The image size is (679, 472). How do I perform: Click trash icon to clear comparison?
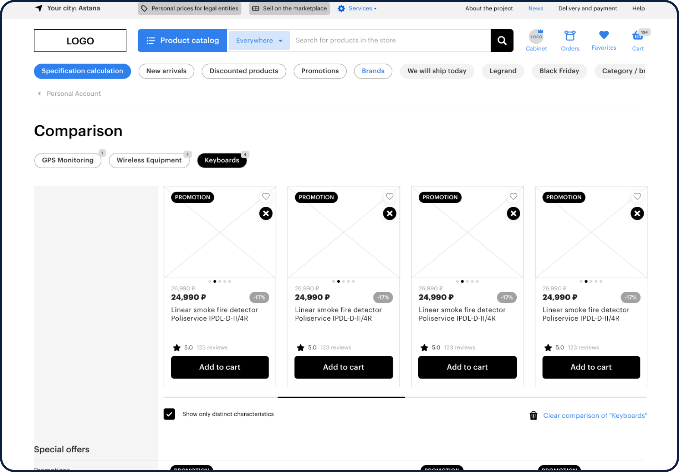[x=533, y=416]
